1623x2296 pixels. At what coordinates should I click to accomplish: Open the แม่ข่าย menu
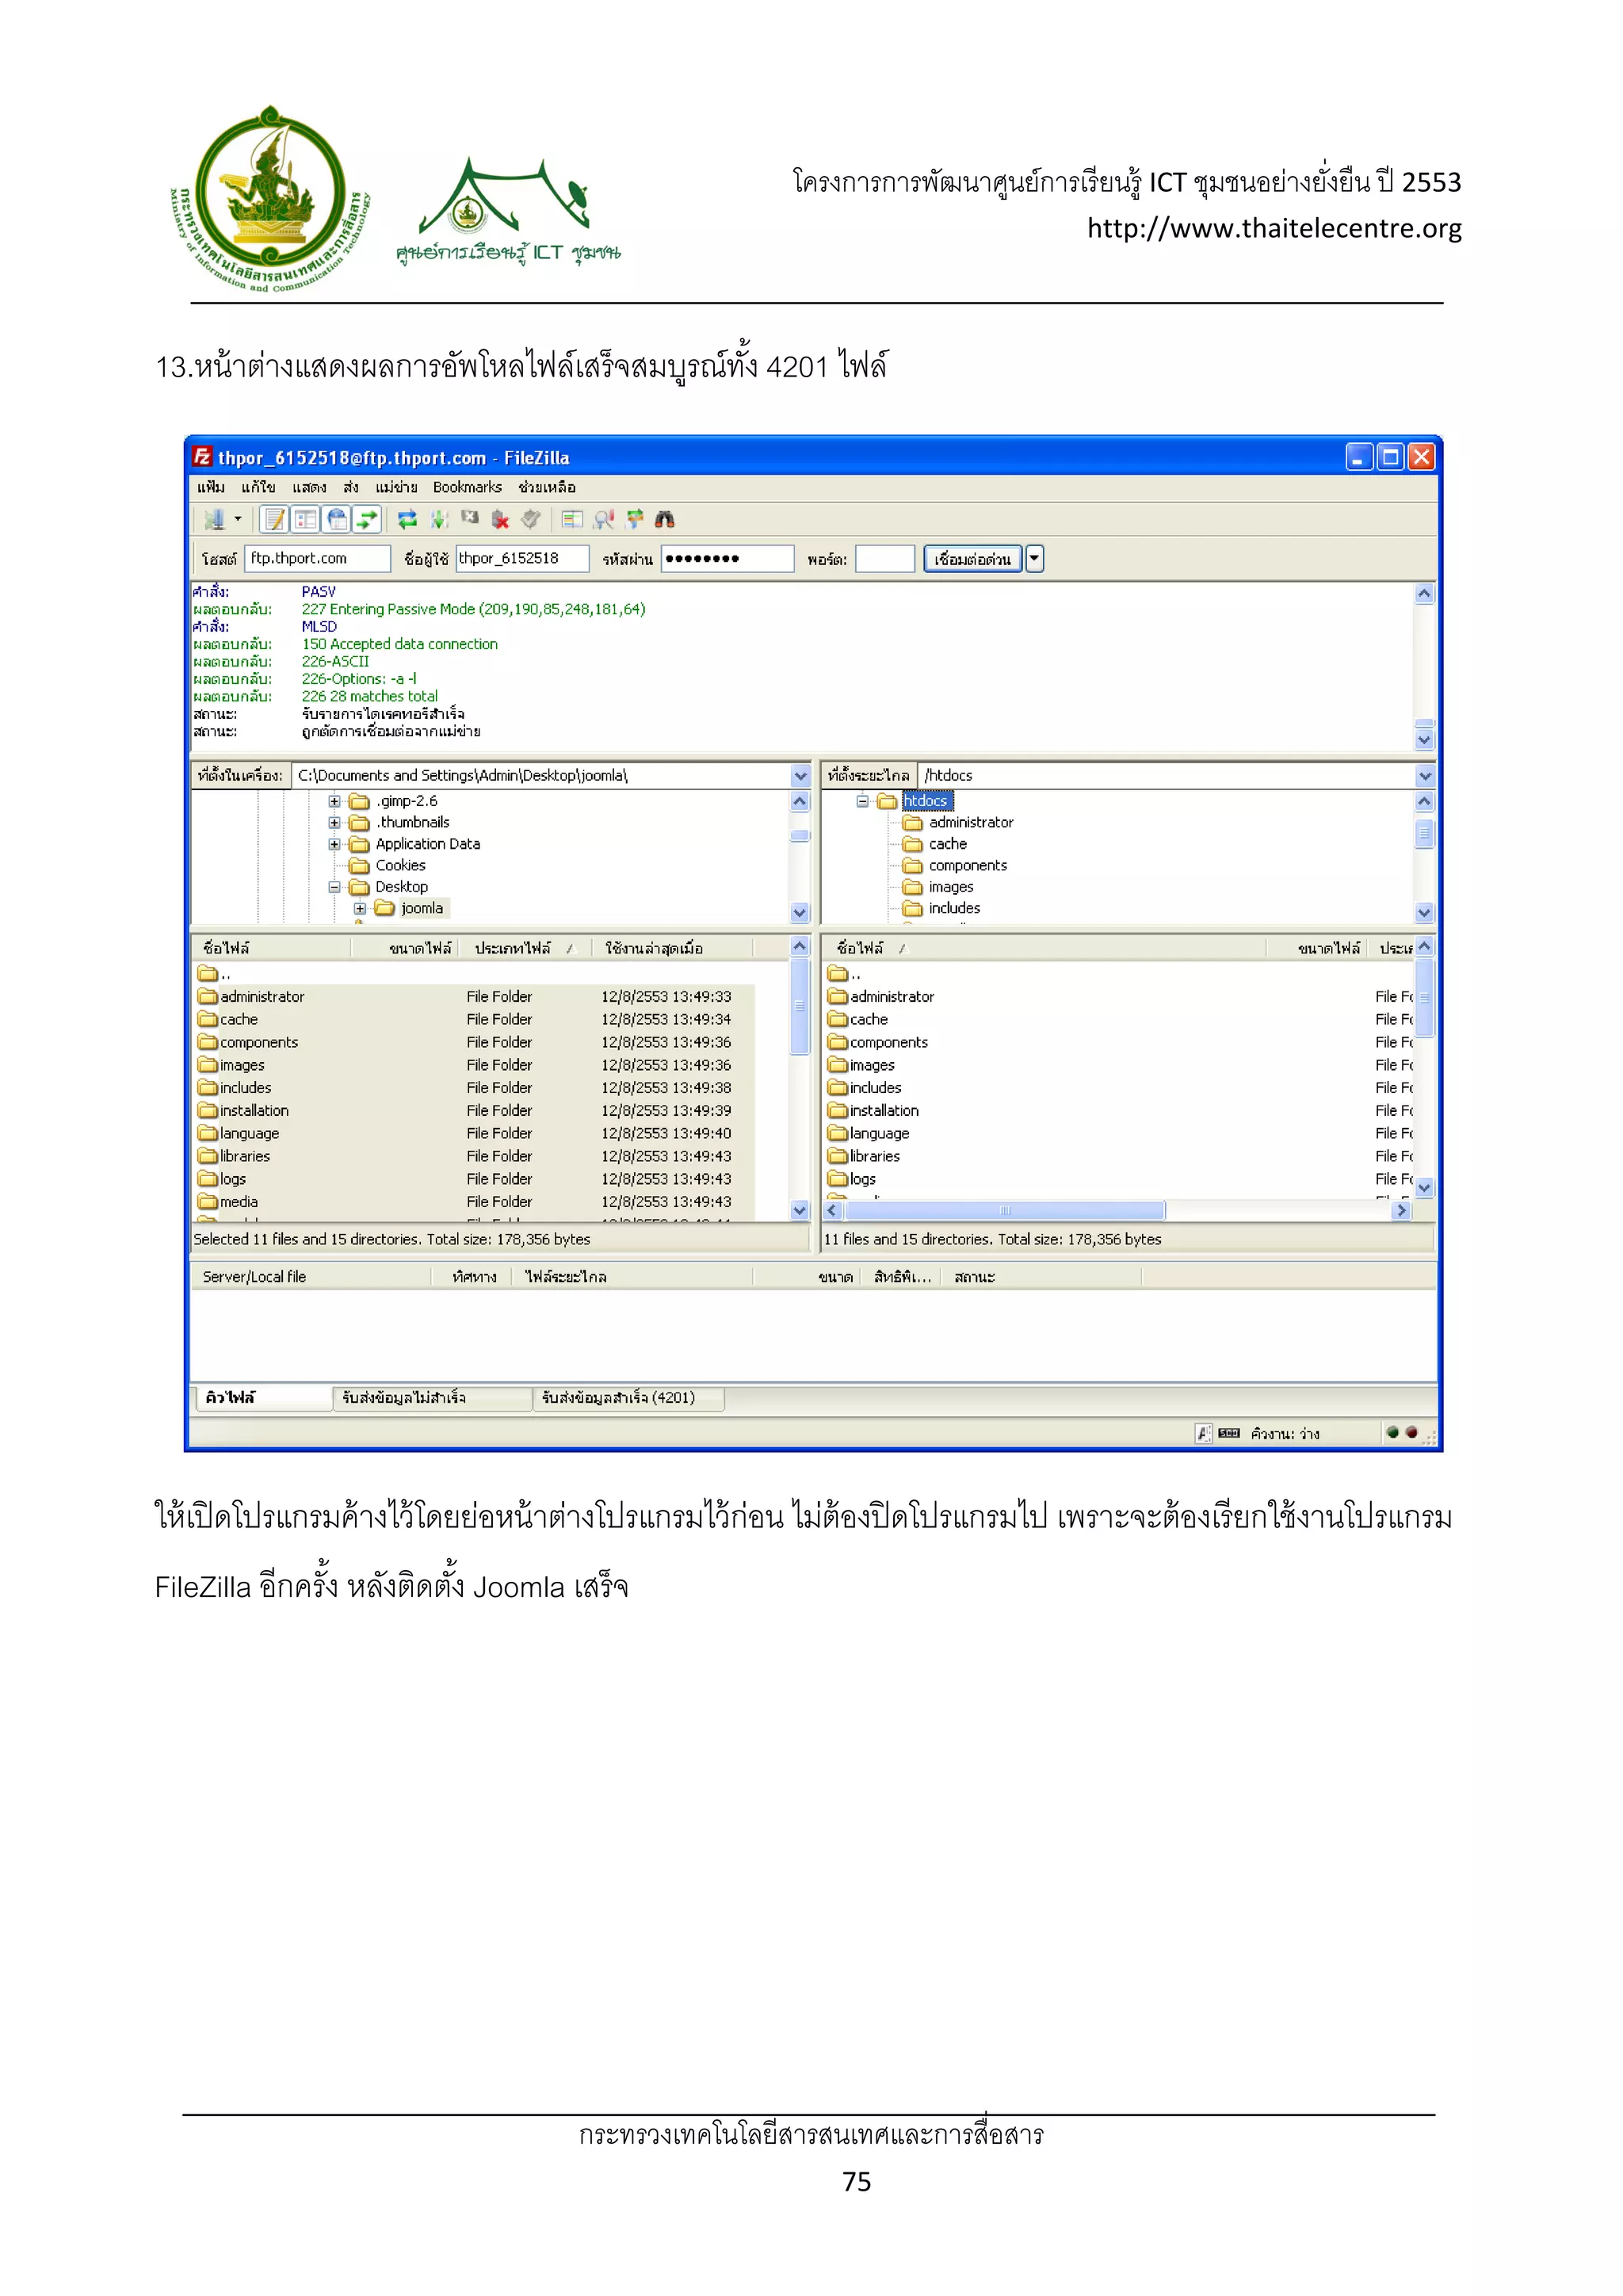pos(396,487)
